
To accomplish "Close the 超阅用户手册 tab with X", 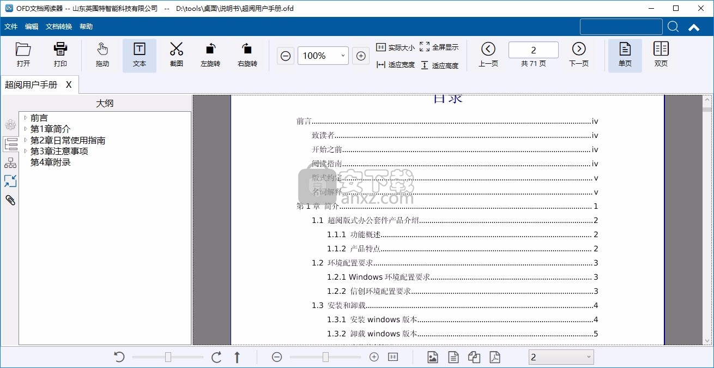I will tap(69, 85).
